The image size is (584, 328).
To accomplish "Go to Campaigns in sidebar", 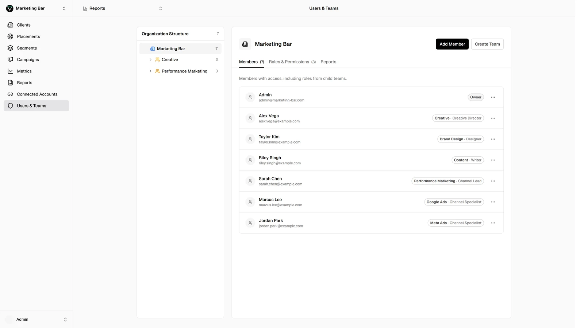I will (x=36, y=59).
